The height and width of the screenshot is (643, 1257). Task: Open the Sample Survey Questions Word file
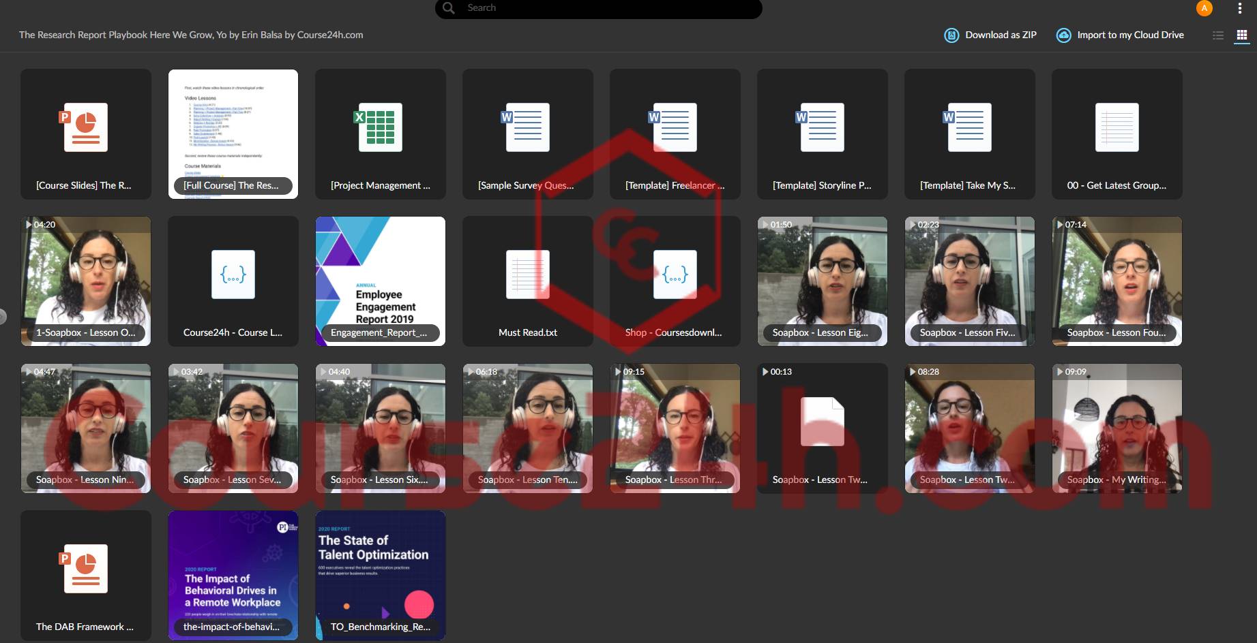coord(527,134)
